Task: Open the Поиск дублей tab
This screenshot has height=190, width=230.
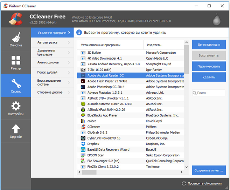Action: pyautogui.click(x=52, y=72)
